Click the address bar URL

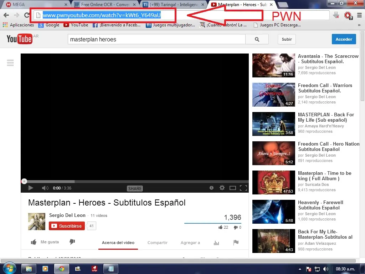[x=102, y=15]
